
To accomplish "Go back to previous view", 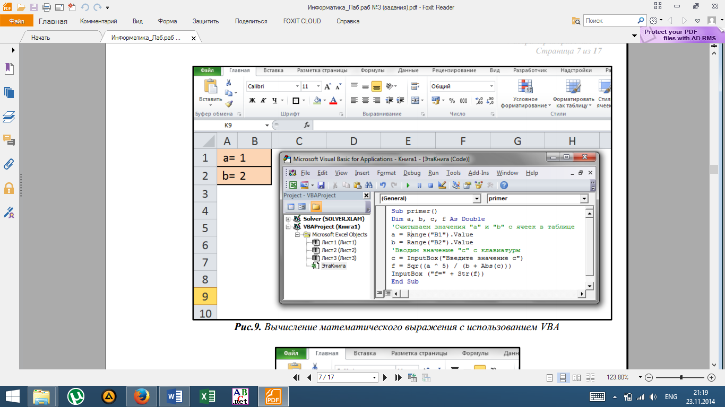I will pos(412,377).
